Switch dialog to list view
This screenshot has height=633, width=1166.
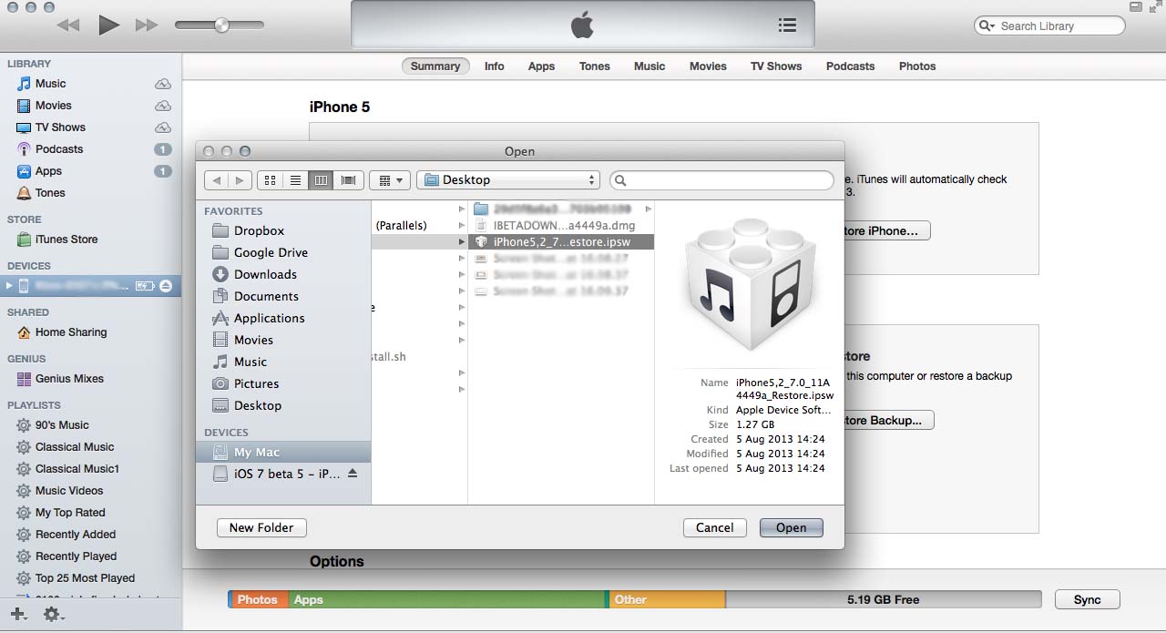click(296, 180)
